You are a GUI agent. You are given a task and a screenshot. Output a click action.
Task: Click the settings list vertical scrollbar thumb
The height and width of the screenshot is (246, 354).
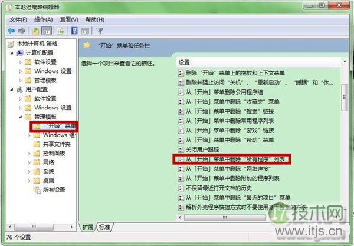(345, 98)
